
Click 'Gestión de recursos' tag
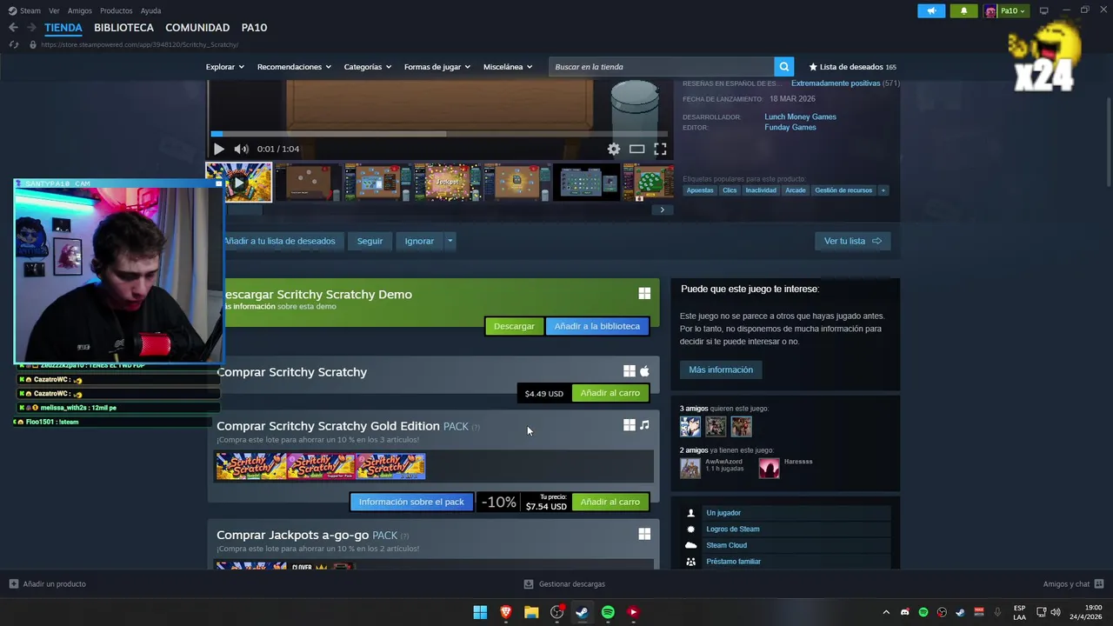click(x=843, y=190)
